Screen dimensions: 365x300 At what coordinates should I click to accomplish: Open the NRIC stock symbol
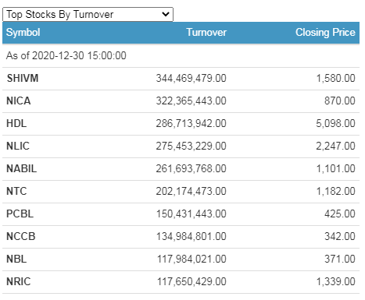[19, 281]
